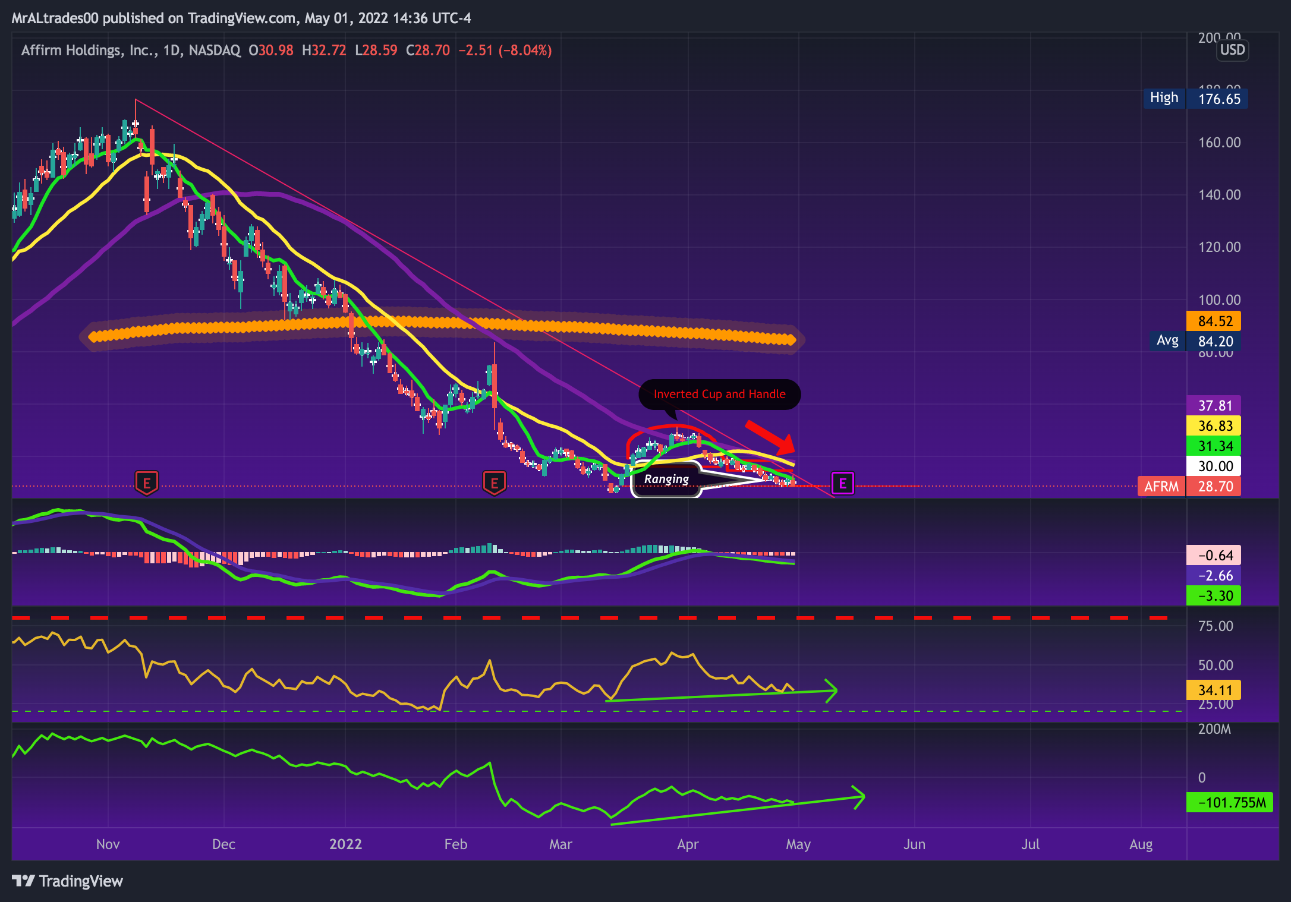Image resolution: width=1291 pixels, height=902 pixels.
Task: Select the USD currency label
Action: click(x=1232, y=50)
